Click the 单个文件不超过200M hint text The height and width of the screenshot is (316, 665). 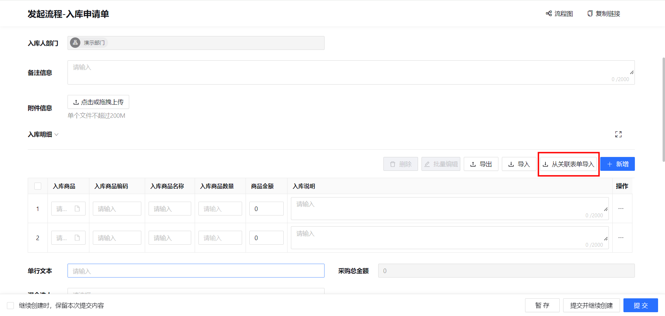[96, 116]
